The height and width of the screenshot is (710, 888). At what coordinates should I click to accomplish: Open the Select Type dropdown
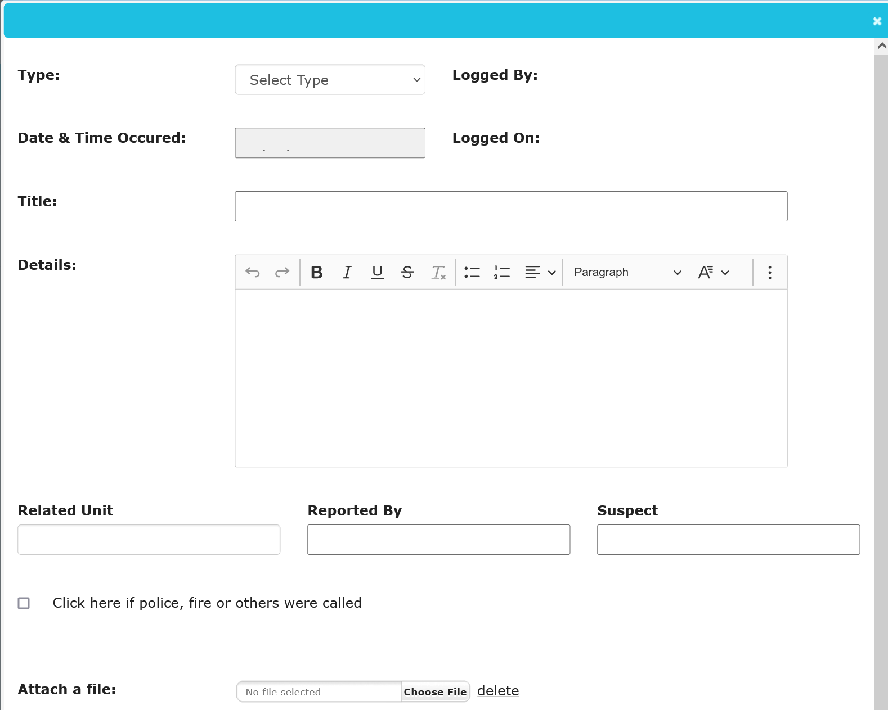point(330,80)
